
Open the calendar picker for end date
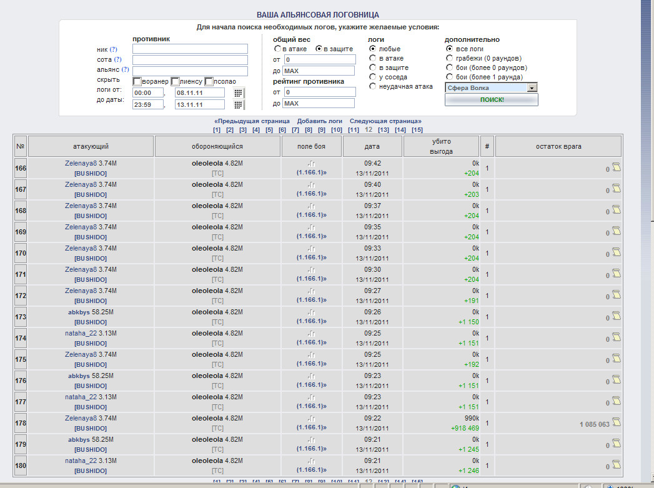(x=238, y=104)
